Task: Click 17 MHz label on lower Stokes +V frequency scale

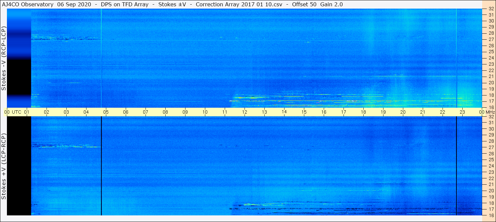Action: pos(491,209)
